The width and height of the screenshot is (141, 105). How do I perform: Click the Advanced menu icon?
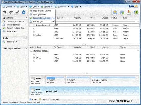tap(56, 7)
